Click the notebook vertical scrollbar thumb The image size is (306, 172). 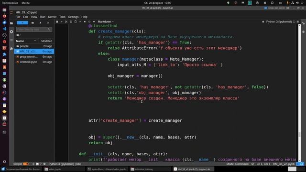click(299, 134)
